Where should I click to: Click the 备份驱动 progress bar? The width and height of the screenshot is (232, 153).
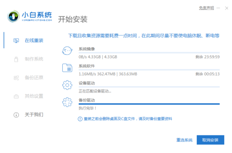[x=149, y=104]
